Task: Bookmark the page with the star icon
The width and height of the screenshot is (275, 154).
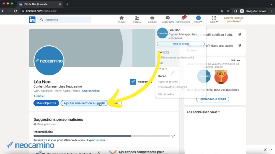Action: pyautogui.click(x=228, y=11)
